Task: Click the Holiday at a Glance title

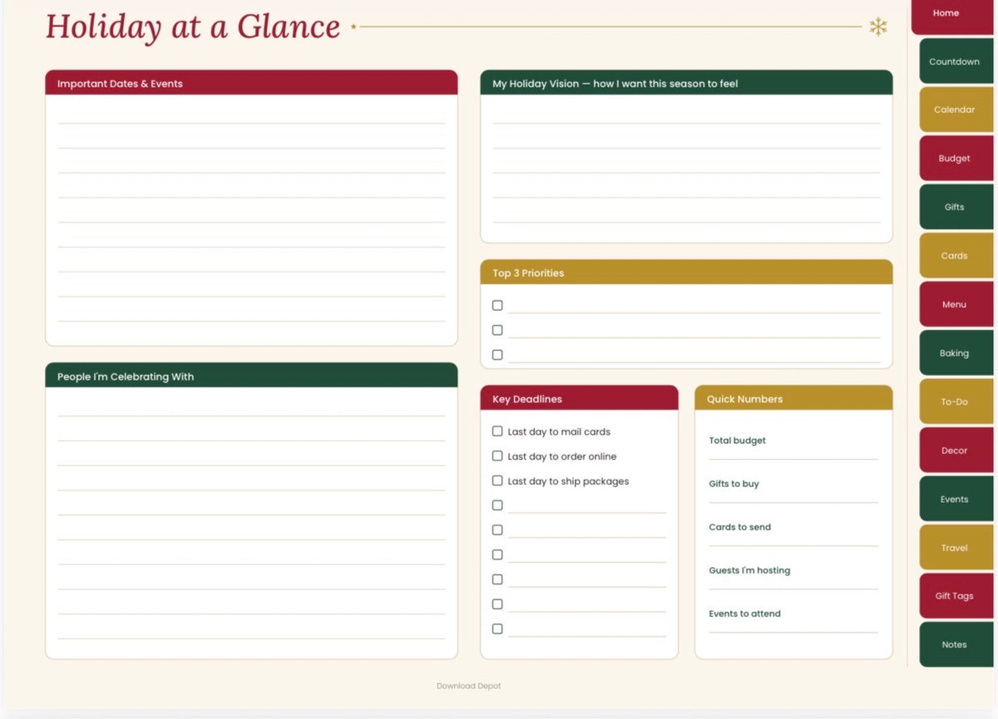Action: pyautogui.click(x=193, y=27)
